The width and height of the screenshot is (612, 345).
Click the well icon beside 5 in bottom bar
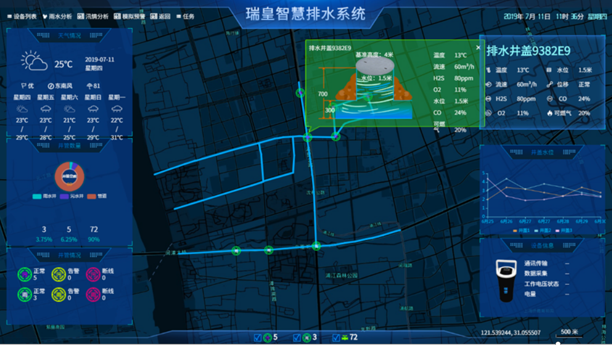point(268,337)
